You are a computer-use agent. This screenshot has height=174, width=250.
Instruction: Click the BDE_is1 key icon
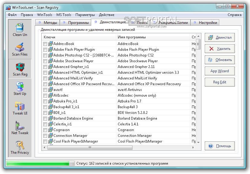tap(50, 112)
